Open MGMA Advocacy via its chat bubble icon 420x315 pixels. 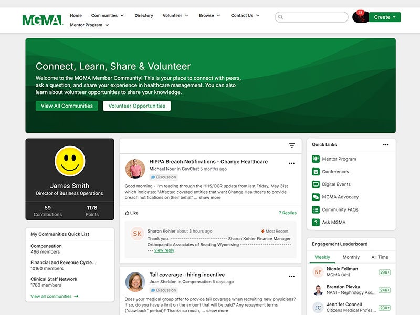[x=316, y=197]
